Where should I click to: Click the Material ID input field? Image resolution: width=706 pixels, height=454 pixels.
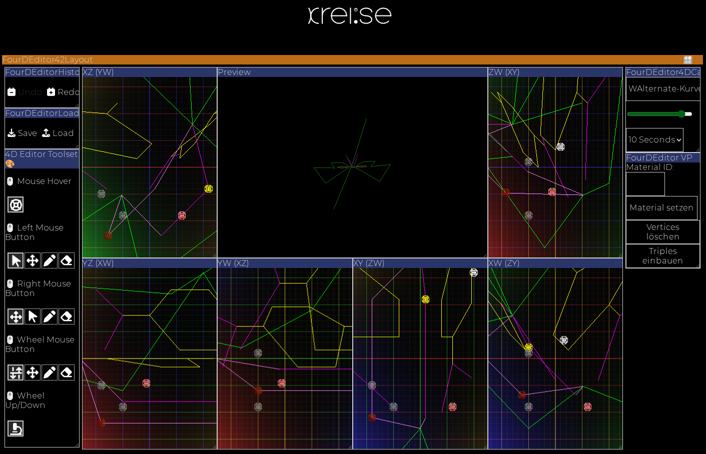pyautogui.click(x=645, y=184)
